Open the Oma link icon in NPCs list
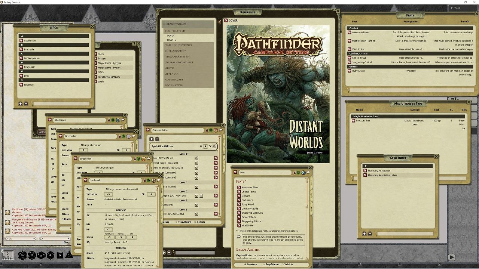 coord(22,76)
